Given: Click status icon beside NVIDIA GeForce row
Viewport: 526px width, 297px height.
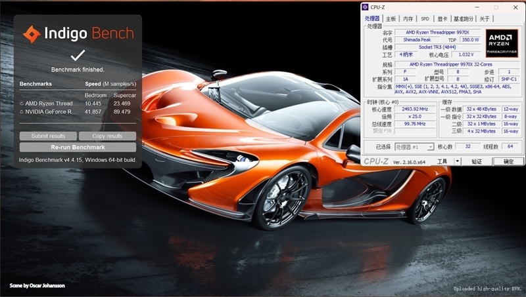Looking at the screenshot, I should coord(22,111).
